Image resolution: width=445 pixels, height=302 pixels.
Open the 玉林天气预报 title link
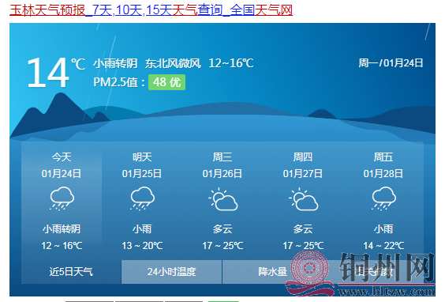pos(151,10)
